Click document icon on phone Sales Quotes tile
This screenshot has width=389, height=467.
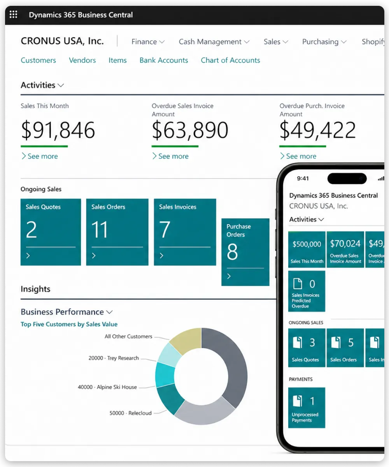[x=297, y=342]
